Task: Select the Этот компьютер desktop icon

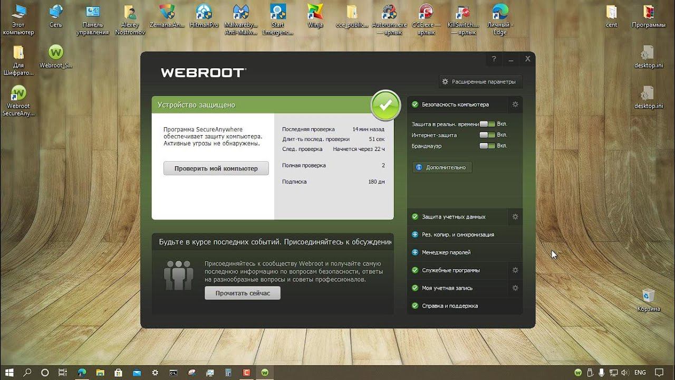Action: [18, 20]
